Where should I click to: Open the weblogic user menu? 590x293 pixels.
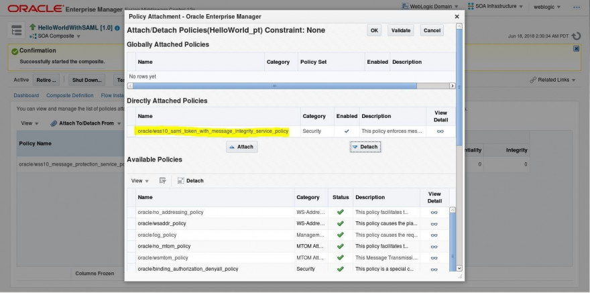547,7
